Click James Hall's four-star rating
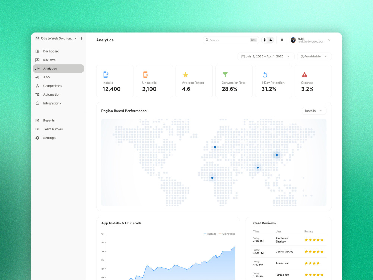The width and height of the screenshot is (373, 280). click(x=312, y=263)
